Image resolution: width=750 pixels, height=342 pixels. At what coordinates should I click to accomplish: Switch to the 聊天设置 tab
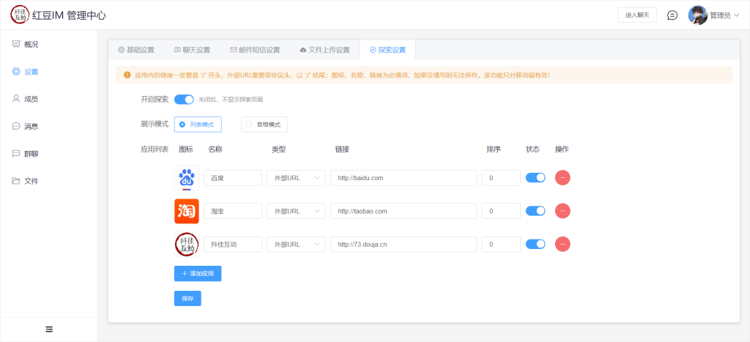(193, 50)
